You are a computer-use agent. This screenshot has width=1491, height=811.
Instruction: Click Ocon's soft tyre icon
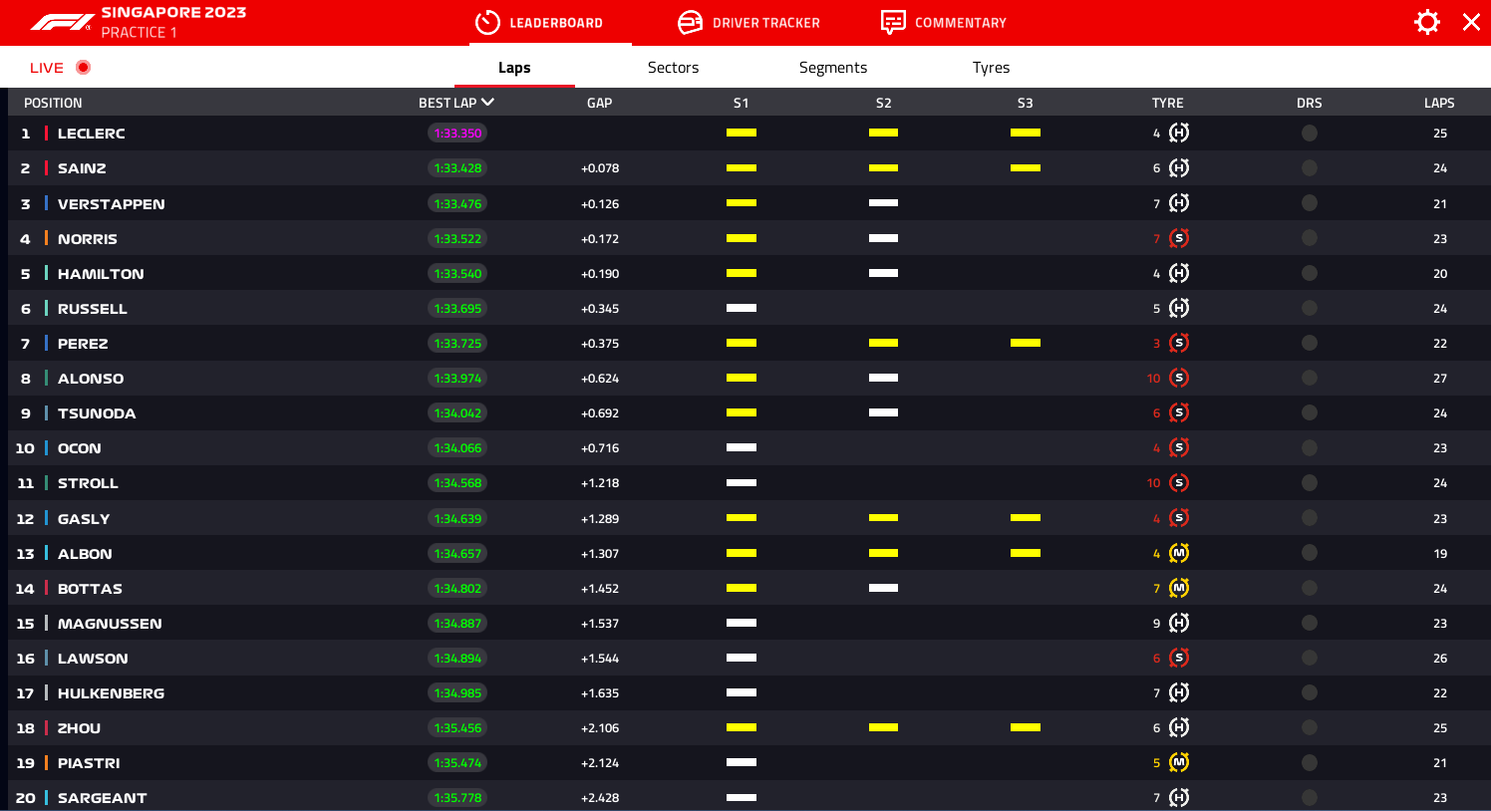tap(1179, 447)
